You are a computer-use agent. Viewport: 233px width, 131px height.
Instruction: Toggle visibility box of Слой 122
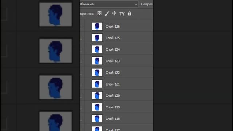click(81, 73)
